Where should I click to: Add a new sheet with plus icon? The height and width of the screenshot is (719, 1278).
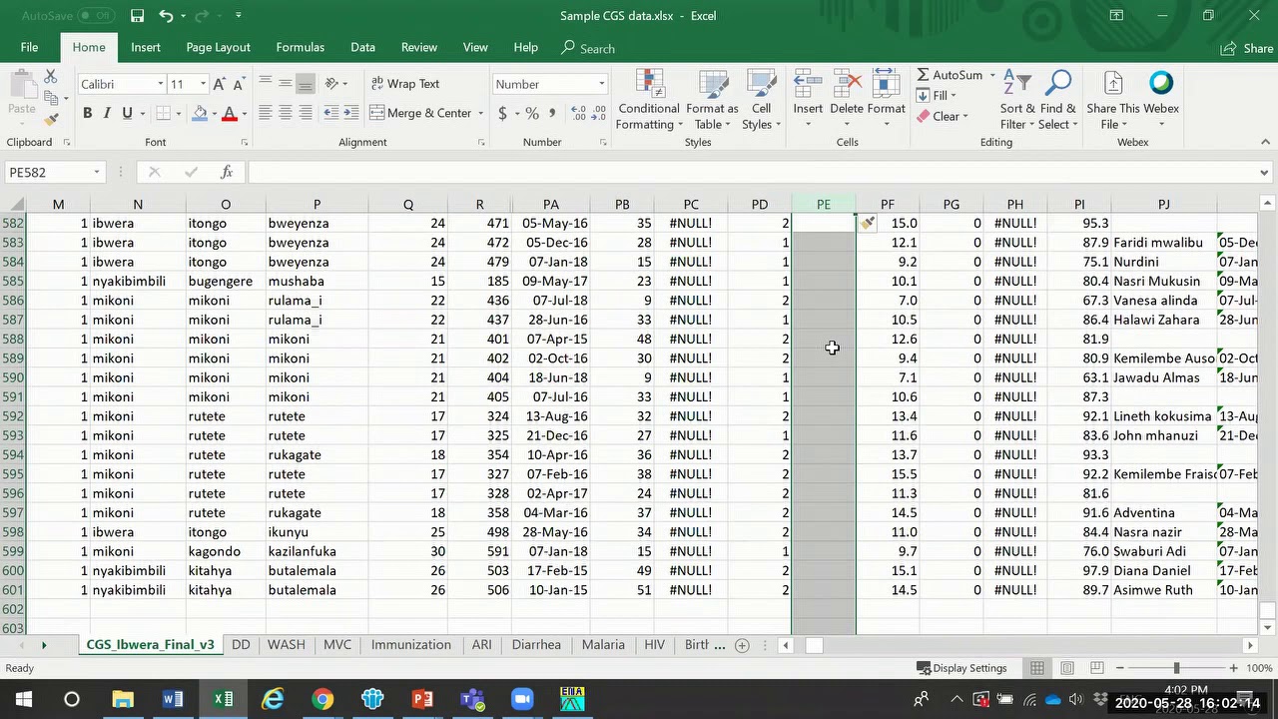pyautogui.click(x=742, y=645)
